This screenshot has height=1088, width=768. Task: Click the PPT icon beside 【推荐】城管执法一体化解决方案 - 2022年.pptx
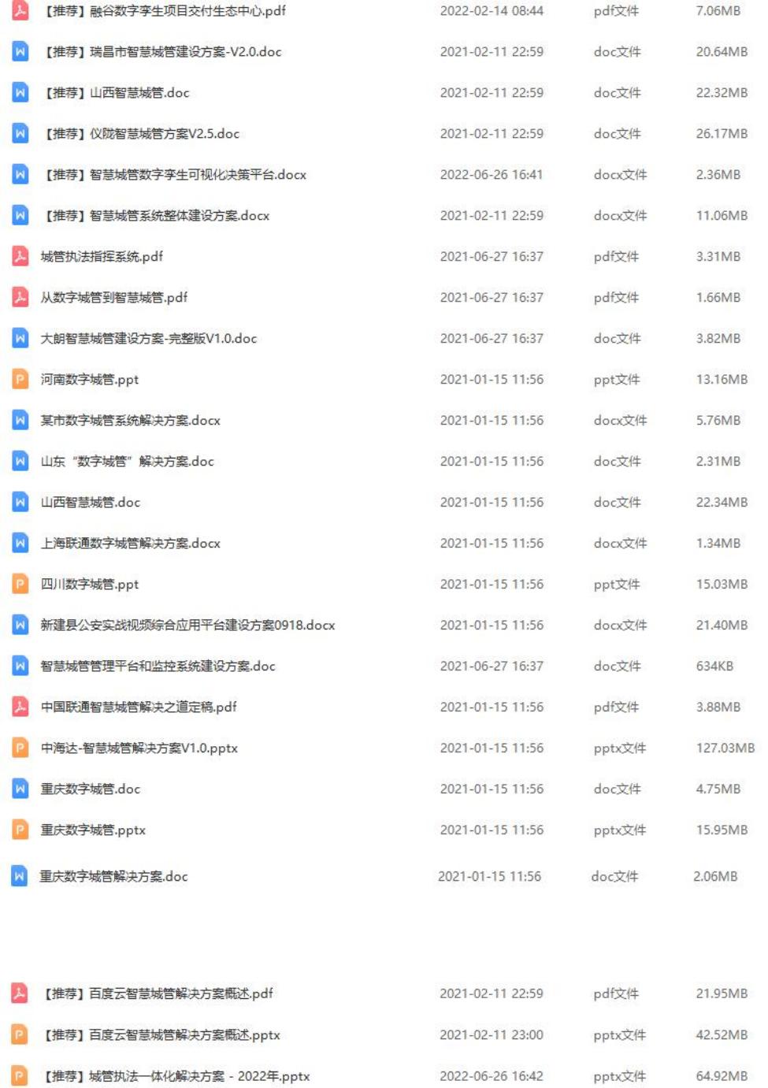20,1075
